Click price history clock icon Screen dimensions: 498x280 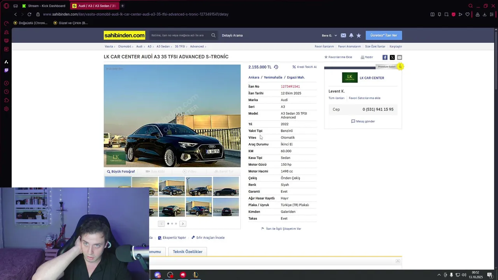pos(276,67)
